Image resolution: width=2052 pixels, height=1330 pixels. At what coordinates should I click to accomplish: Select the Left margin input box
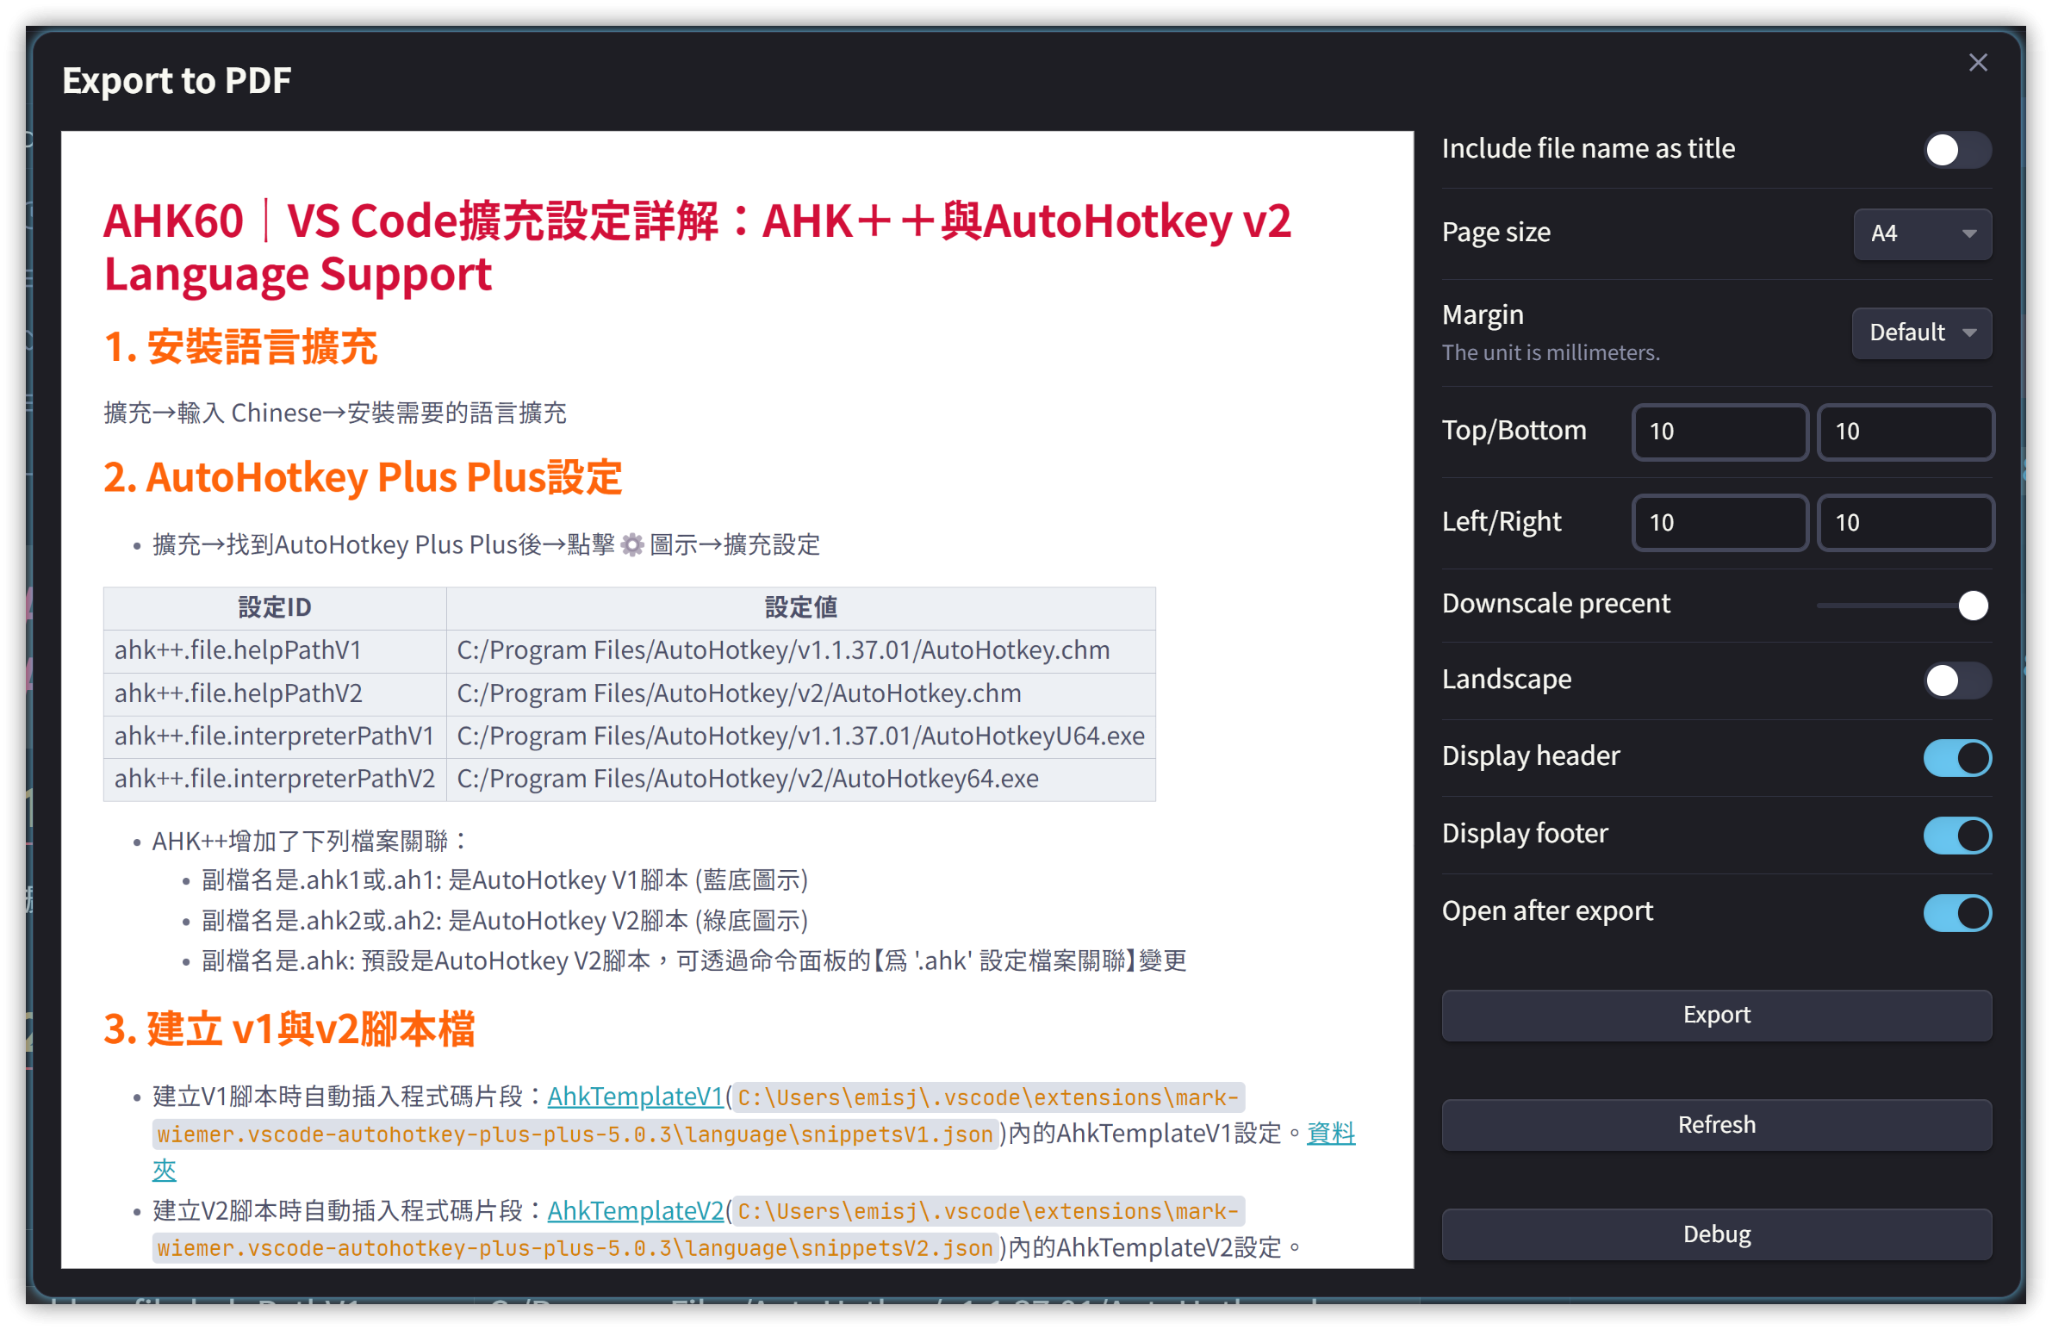click(1719, 522)
